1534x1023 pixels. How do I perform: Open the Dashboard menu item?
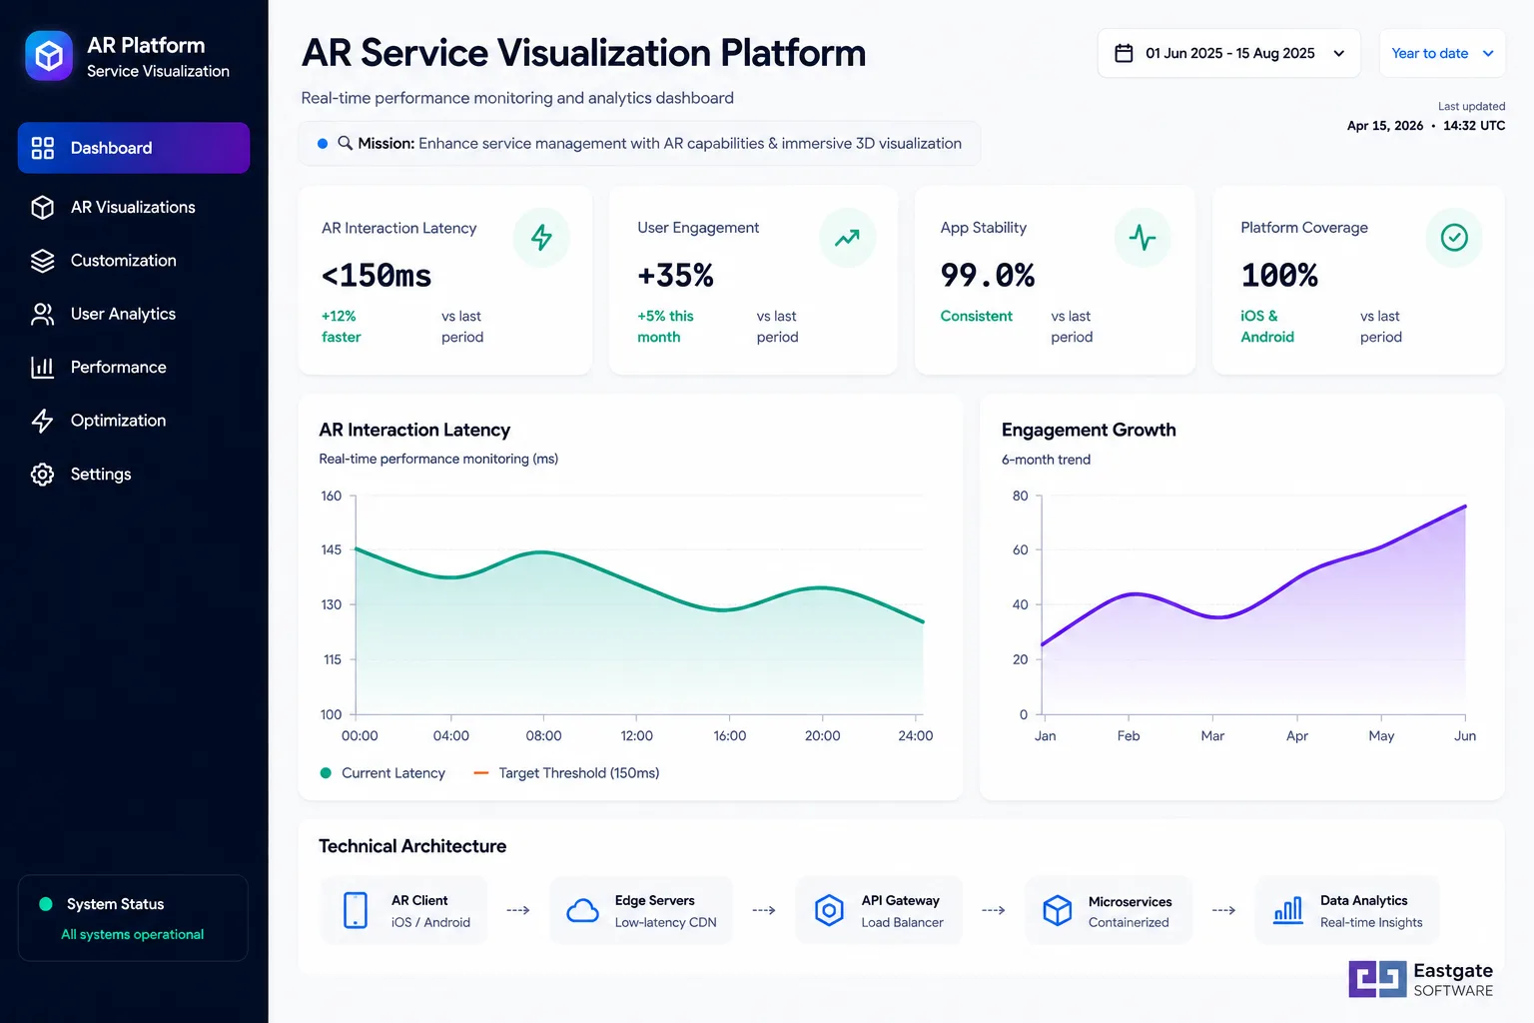tap(134, 148)
